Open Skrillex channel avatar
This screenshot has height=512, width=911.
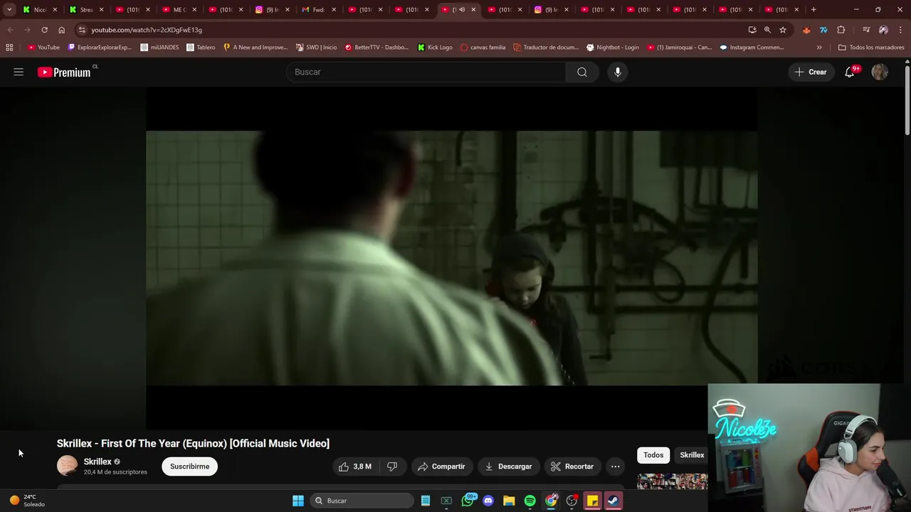coord(67,466)
